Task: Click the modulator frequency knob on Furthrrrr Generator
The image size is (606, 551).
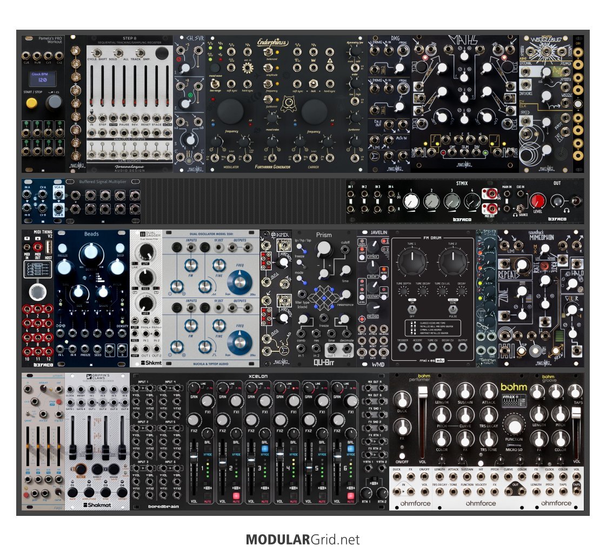Action: pos(230,111)
